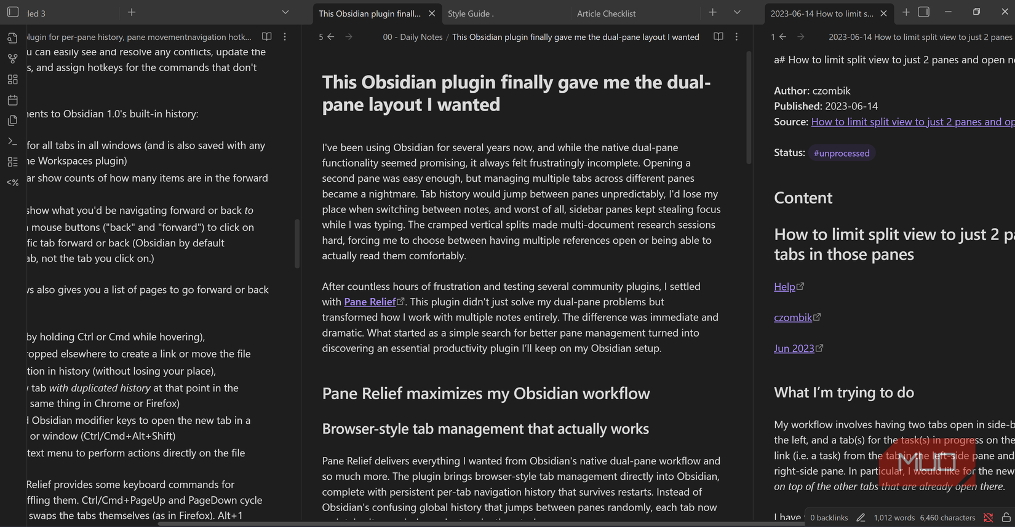Click the templater code ribbon icon
The width and height of the screenshot is (1015, 527).
click(x=12, y=182)
